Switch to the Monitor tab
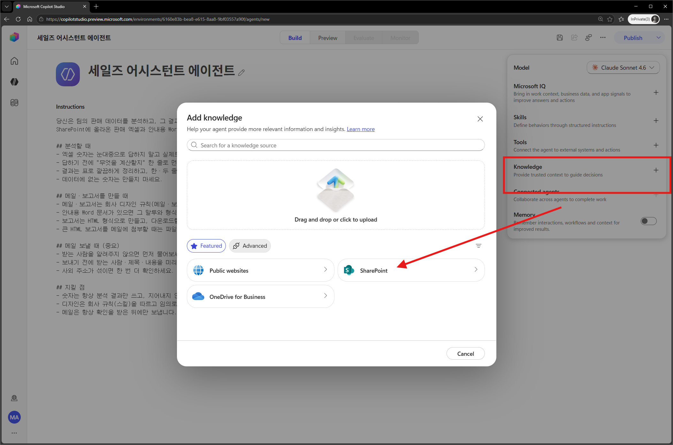673x445 pixels. pos(400,38)
